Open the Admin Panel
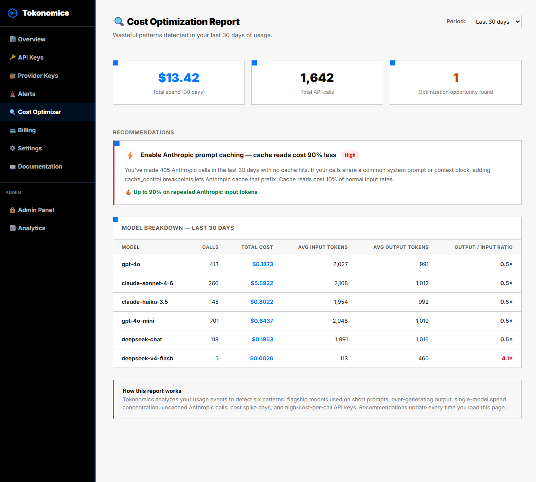This screenshot has width=536, height=482. click(47, 210)
